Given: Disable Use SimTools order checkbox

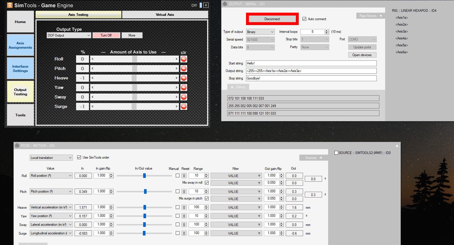Looking at the screenshot, I should [x=79, y=157].
